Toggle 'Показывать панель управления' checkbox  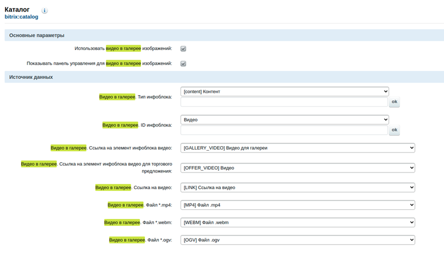(183, 64)
